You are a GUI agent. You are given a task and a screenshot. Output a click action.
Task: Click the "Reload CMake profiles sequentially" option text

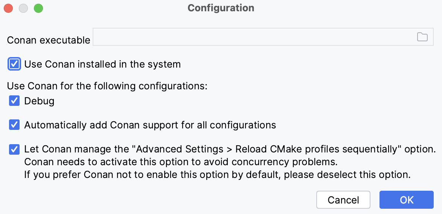pos(316,149)
